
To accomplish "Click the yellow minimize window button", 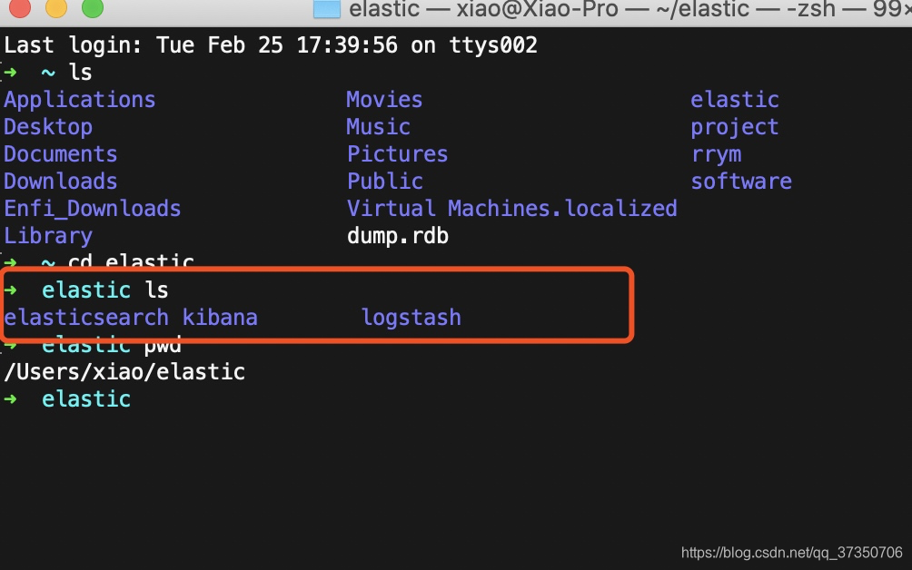I will pyautogui.click(x=56, y=7).
